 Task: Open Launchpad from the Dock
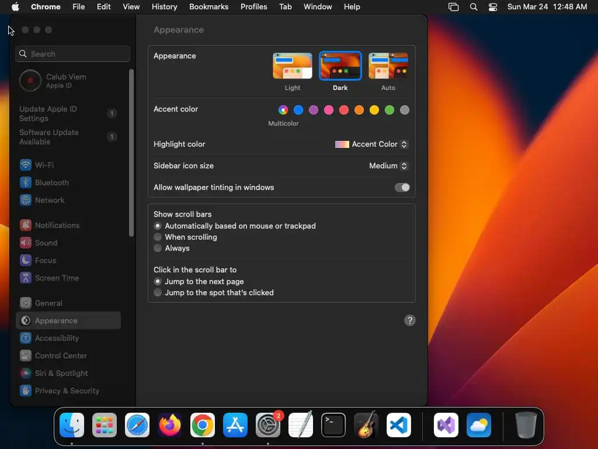105,425
